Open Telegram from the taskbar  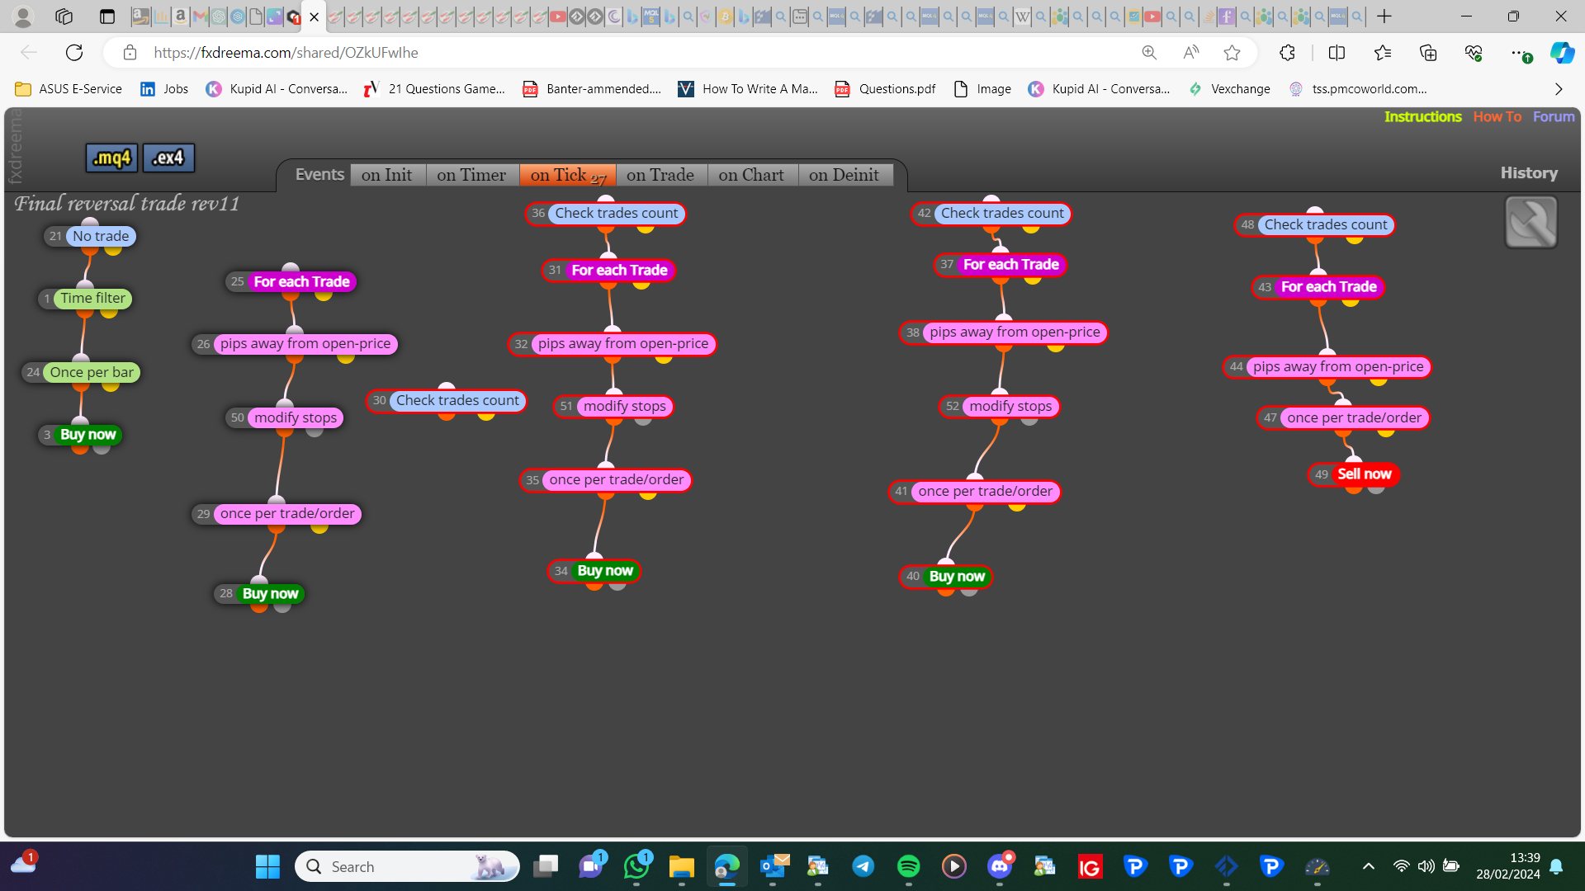click(x=863, y=866)
